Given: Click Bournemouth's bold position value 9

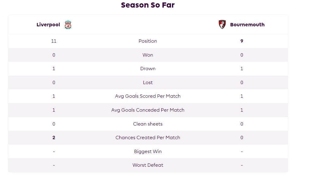Looking at the screenshot, I should (242, 41).
